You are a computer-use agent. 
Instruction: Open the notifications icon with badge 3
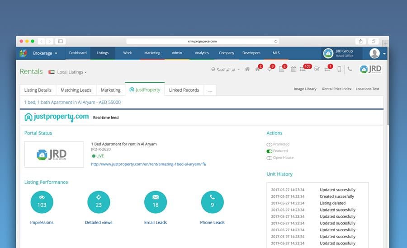pos(270,68)
